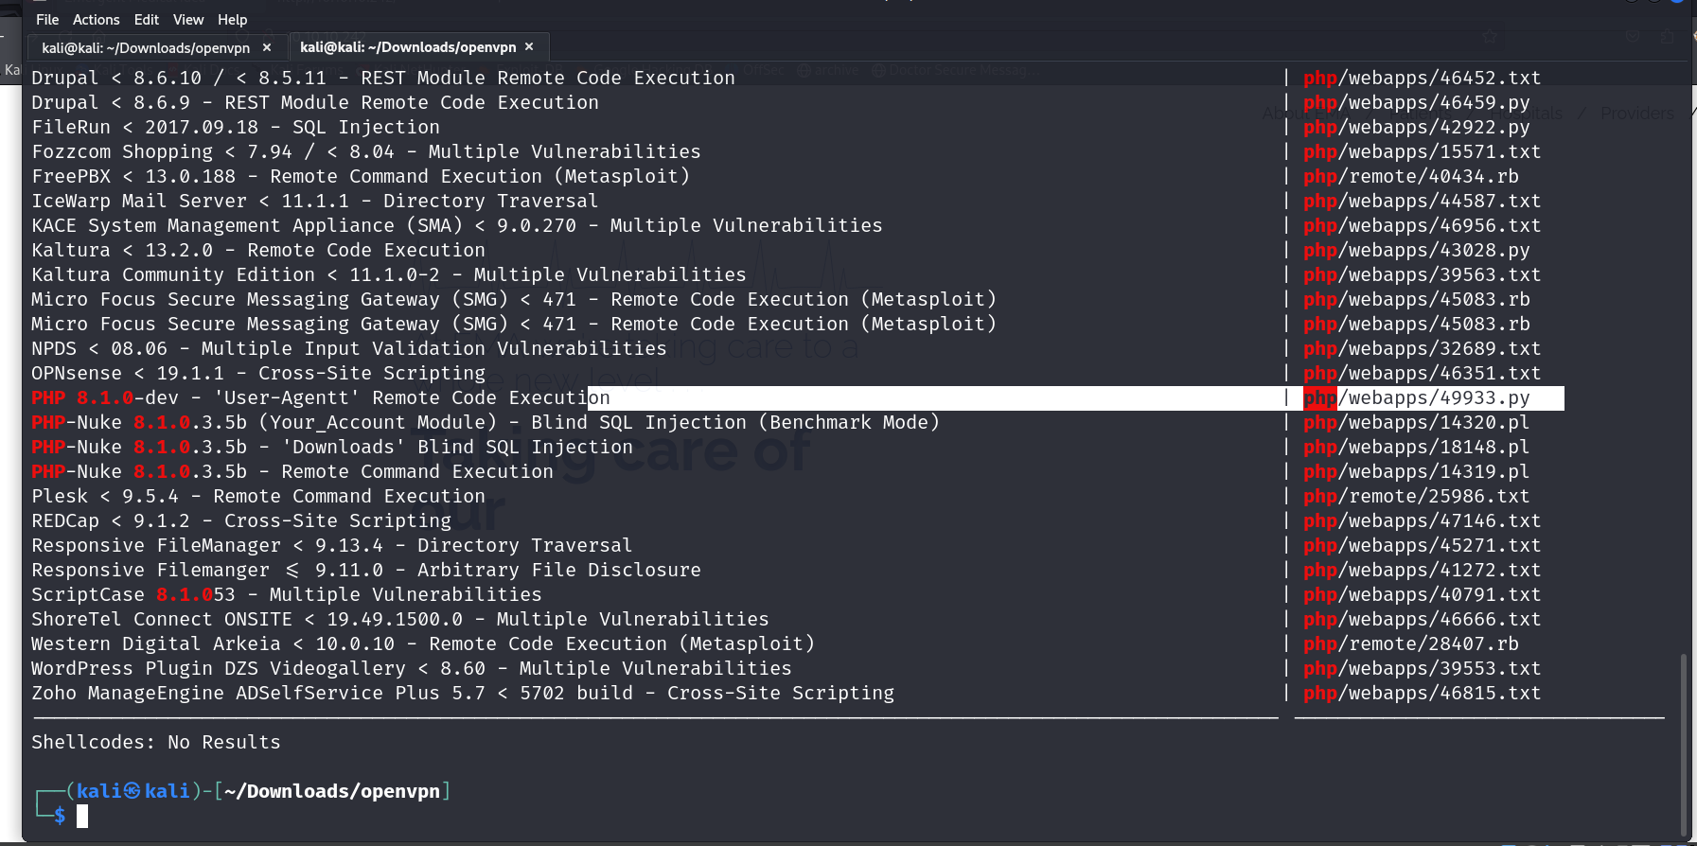Switch to the first terminal tab

[x=146, y=47]
